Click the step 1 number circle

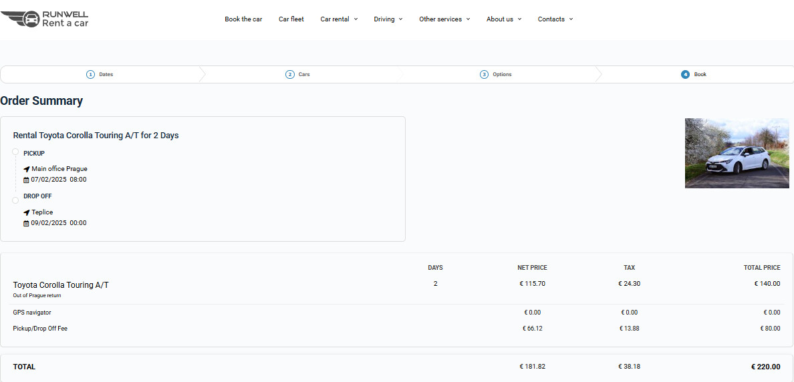(90, 74)
